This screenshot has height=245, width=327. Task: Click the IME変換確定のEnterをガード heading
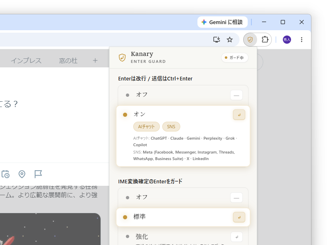(x=150, y=181)
